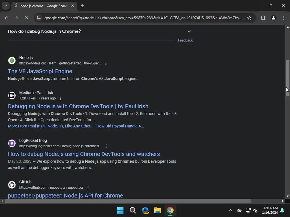
Task: Open the Windows Start menu
Action: click(120, 210)
